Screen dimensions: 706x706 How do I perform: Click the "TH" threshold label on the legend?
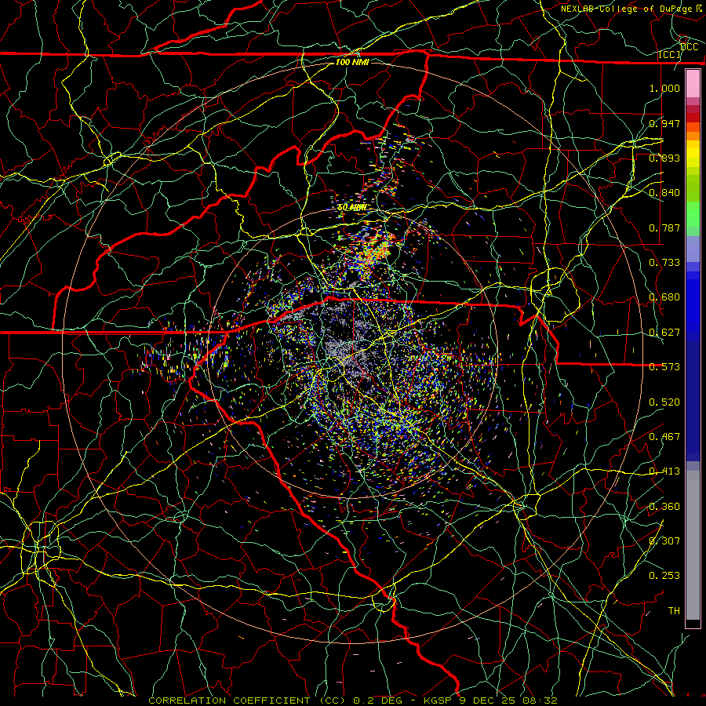click(x=674, y=611)
